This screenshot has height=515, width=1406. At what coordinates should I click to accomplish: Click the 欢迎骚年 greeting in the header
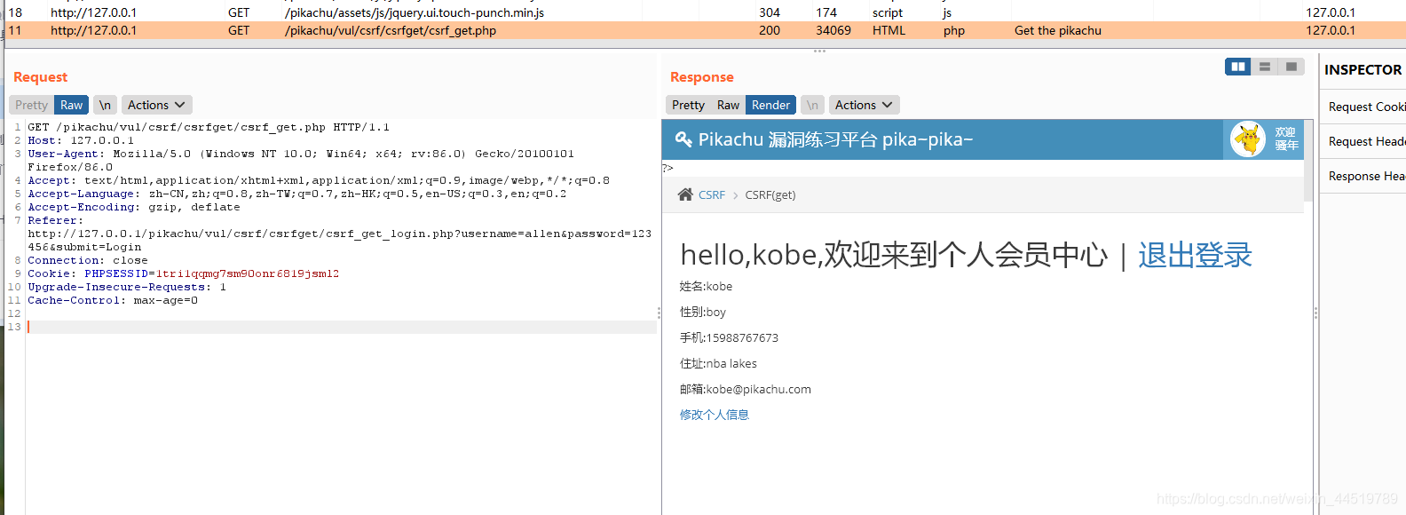1286,139
